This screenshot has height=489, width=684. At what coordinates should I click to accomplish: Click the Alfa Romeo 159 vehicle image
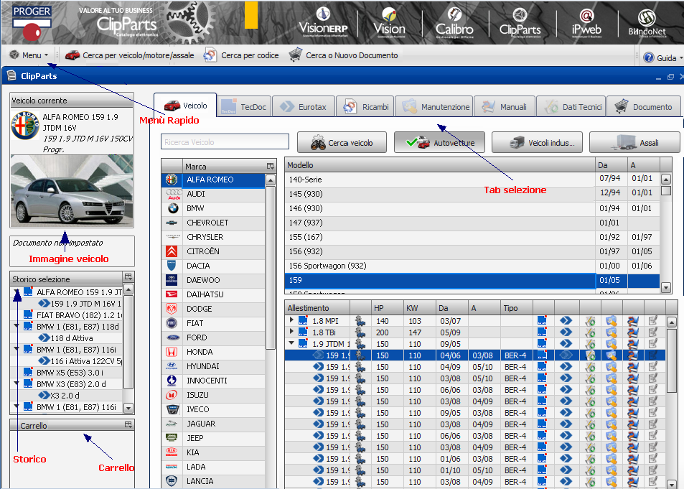72,191
